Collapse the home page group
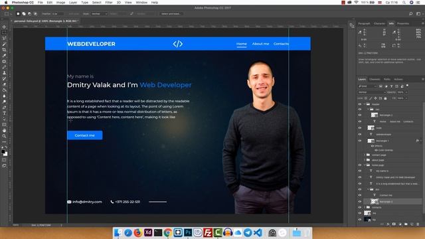 pyautogui.click(x=365, y=165)
